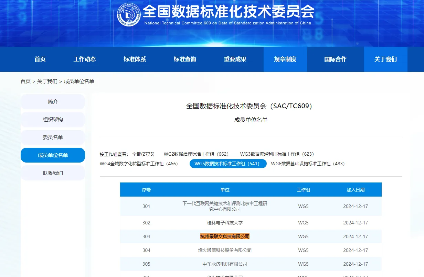Switch to the 组织架构 sidebar tab

tap(53, 120)
